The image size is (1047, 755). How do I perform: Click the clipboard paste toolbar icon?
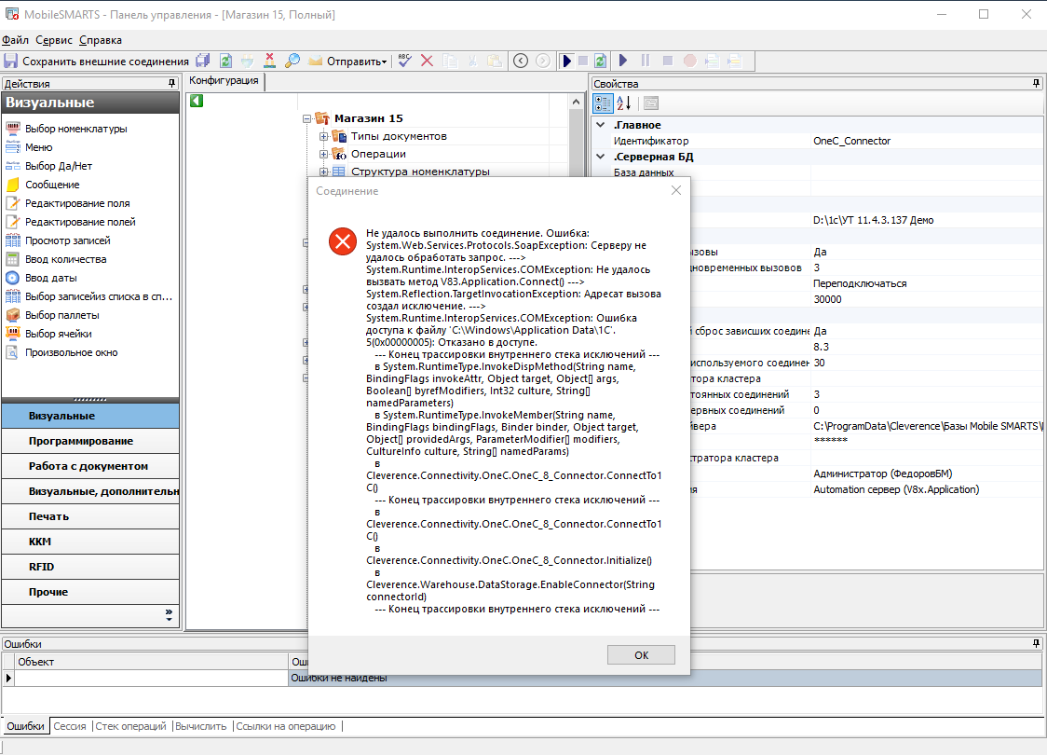(x=495, y=61)
